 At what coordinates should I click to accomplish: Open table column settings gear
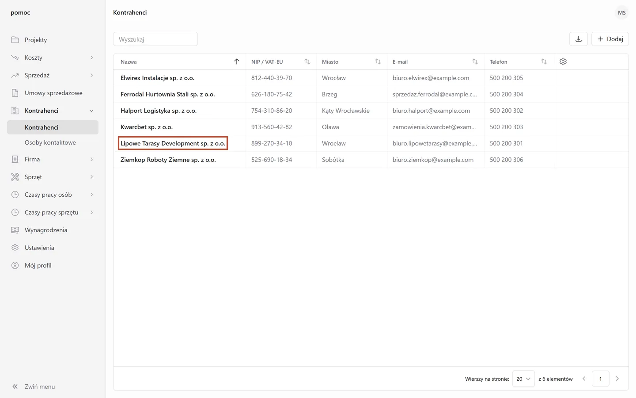tap(563, 61)
